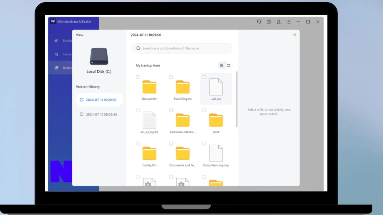The height and width of the screenshot is (215, 383).
Task: Tick the checkbox for Config.Msi
Action: point(138,143)
